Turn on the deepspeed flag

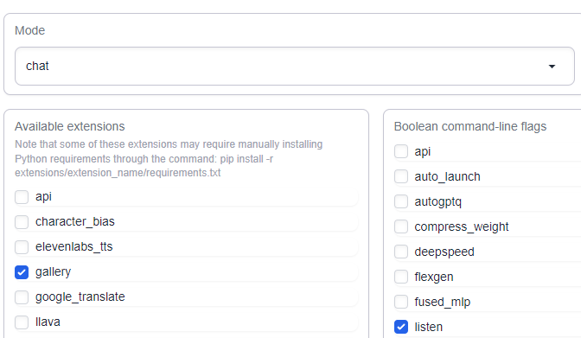point(401,252)
